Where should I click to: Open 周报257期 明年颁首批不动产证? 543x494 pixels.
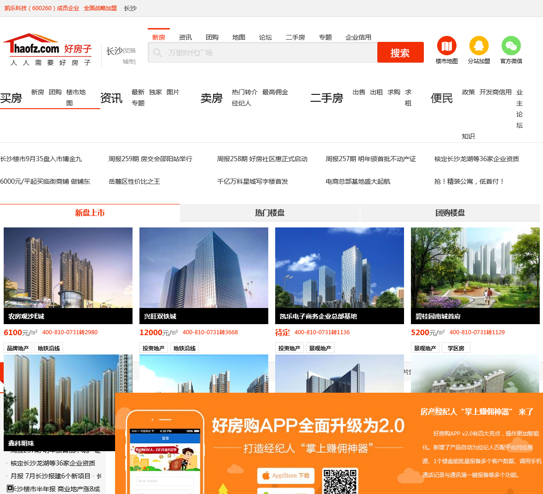370,159
